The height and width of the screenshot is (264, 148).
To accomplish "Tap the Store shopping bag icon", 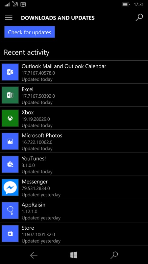I will (x=10, y=234).
